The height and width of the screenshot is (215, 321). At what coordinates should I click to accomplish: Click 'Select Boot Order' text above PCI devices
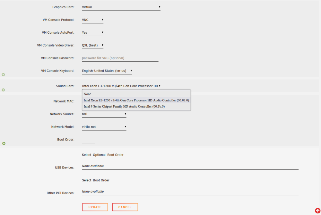[96, 180]
